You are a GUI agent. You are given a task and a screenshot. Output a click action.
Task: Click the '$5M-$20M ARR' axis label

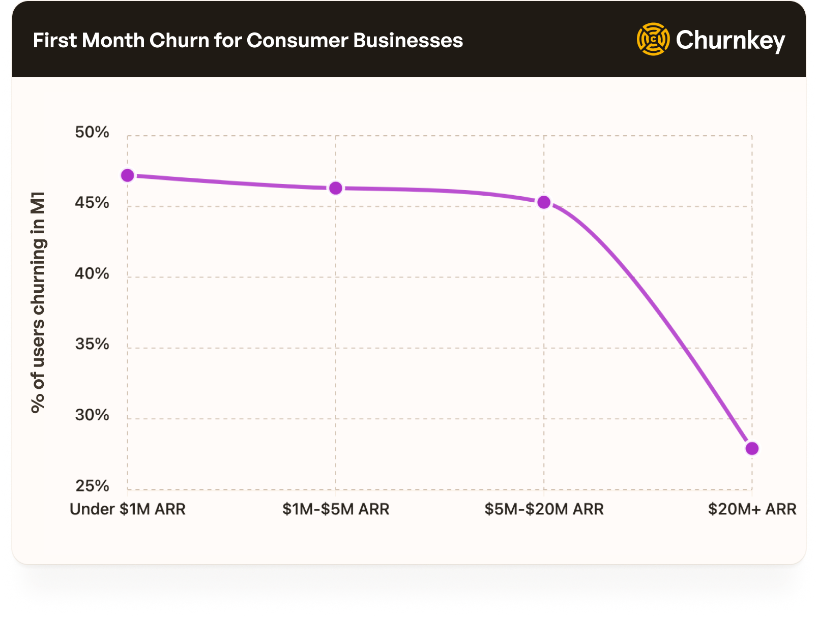pos(544,509)
